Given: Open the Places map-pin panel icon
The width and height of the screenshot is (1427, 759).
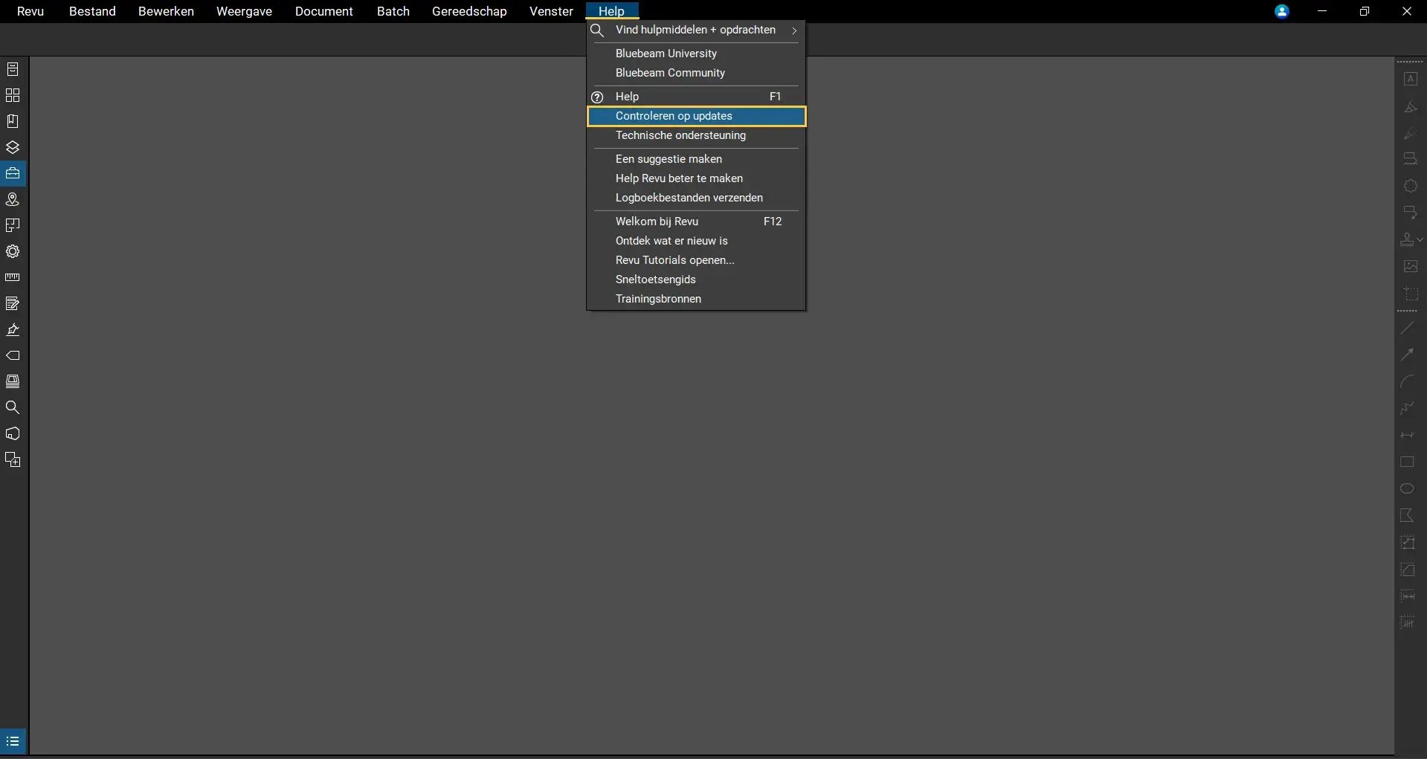Looking at the screenshot, I should [x=13, y=199].
